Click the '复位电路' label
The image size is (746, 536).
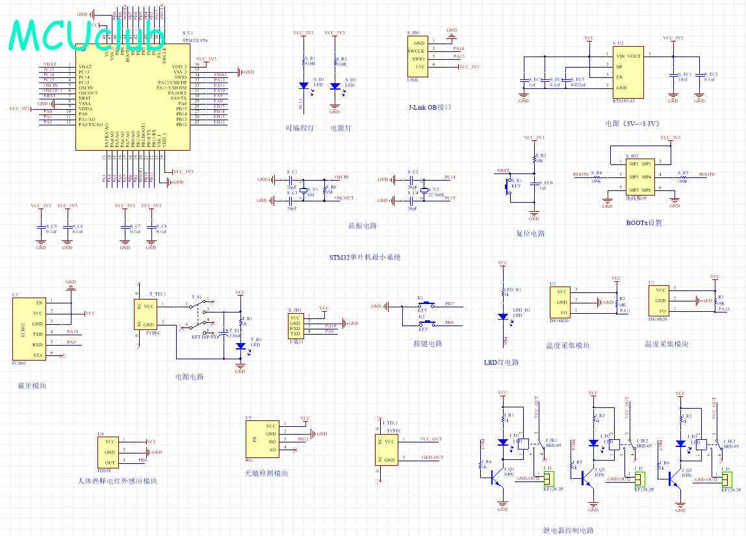(530, 233)
